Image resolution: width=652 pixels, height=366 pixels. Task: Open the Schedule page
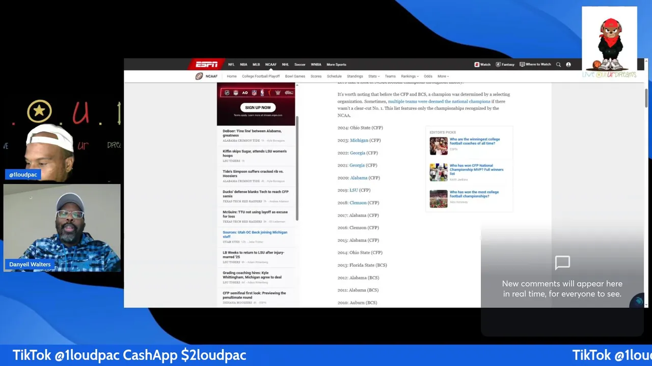(x=334, y=76)
